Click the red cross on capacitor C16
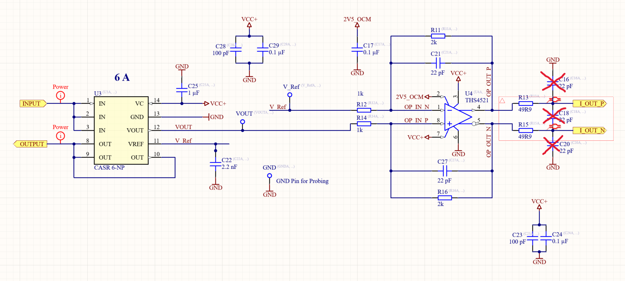 pyautogui.click(x=553, y=83)
